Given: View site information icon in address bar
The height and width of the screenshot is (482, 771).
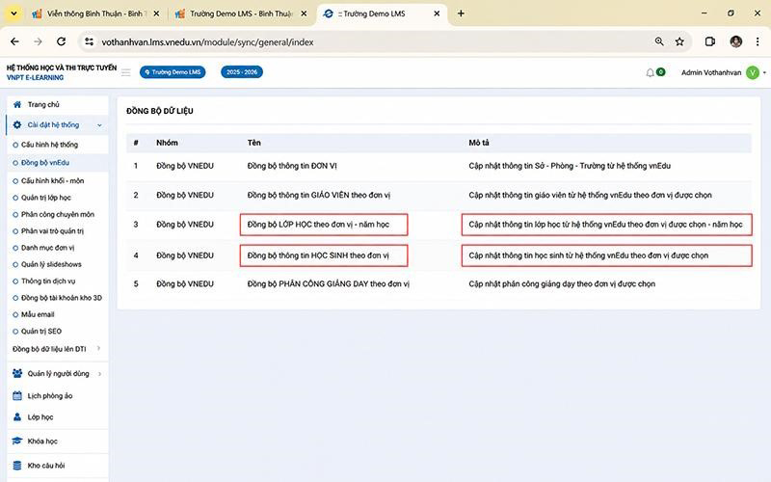Looking at the screenshot, I should (89, 41).
